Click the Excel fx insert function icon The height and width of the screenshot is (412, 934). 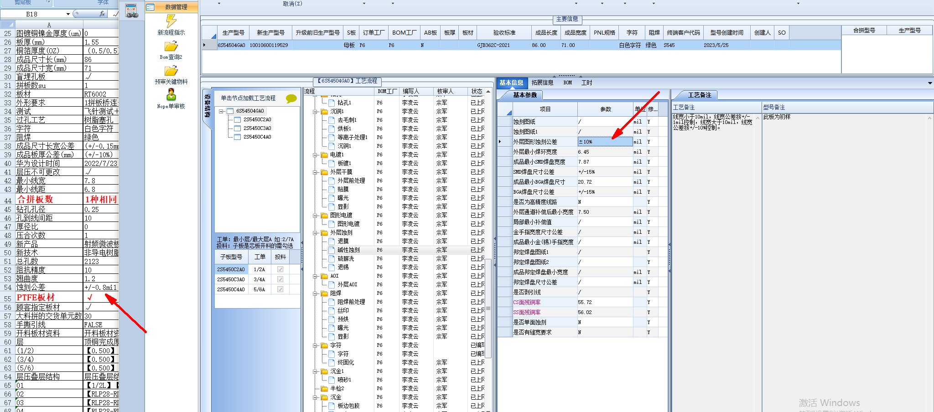click(102, 14)
